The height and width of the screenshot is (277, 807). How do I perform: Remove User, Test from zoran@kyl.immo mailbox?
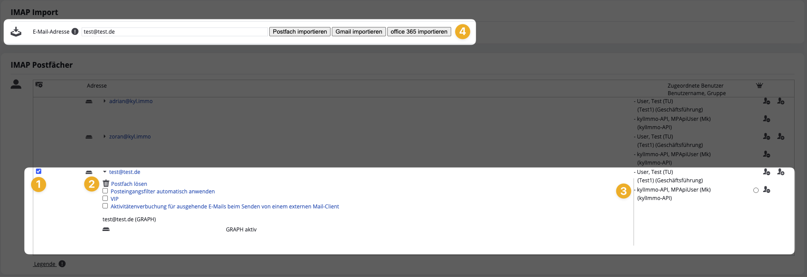pyautogui.click(x=766, y=137)
